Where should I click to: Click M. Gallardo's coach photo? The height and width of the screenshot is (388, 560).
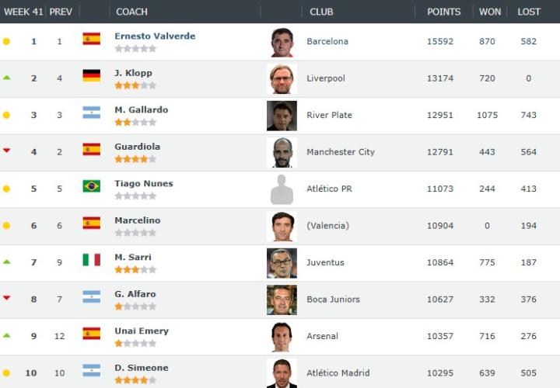(x=282, y=116)
